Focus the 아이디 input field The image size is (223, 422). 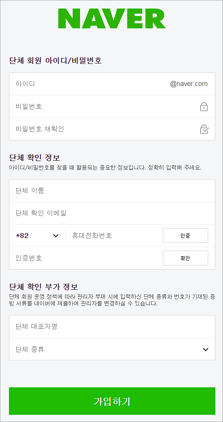point(88,84)
